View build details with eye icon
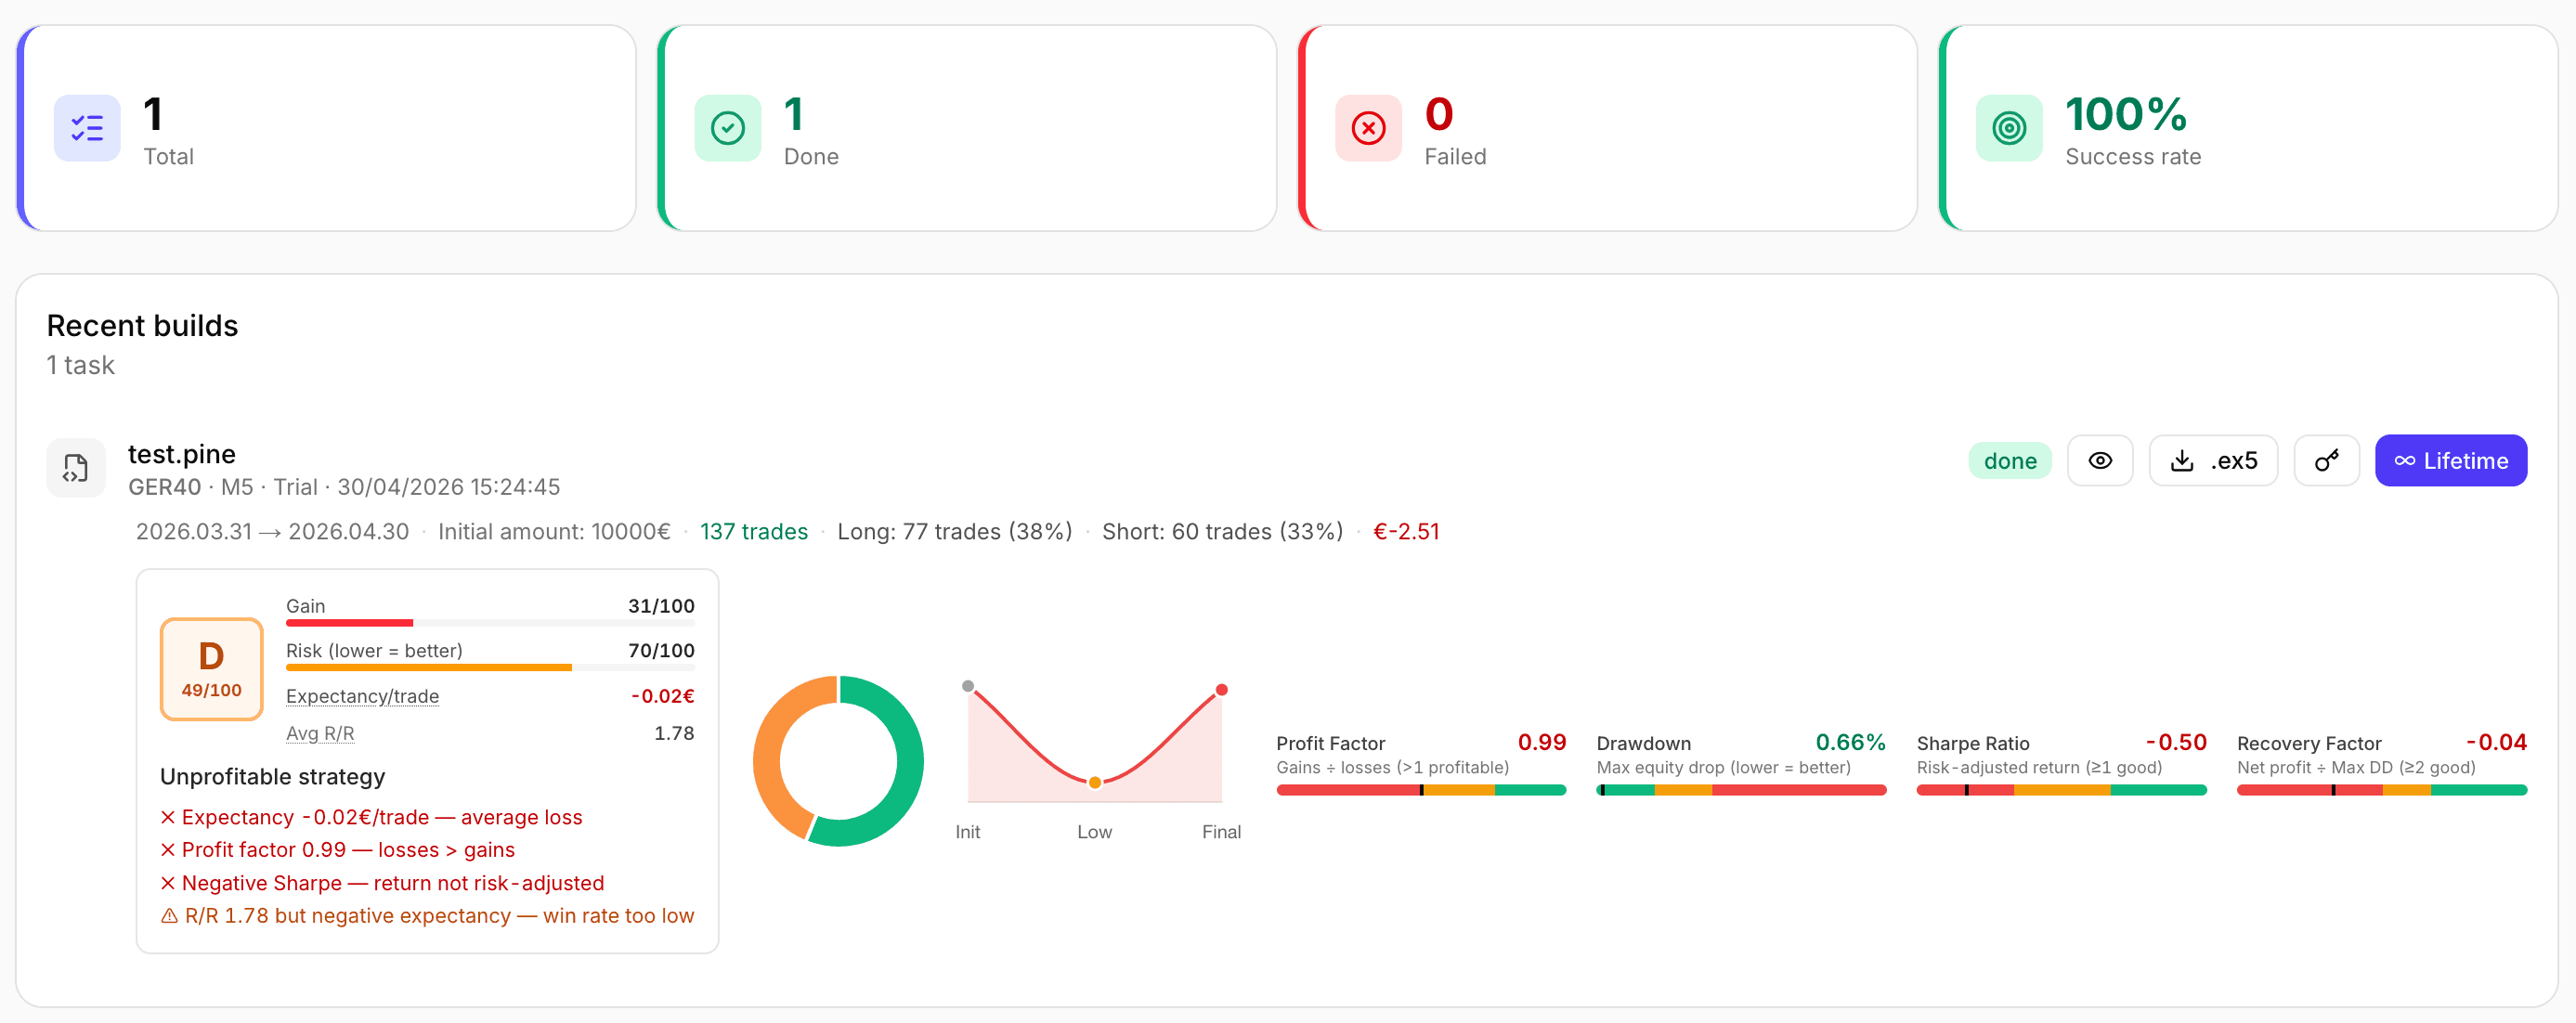 point(2100,461)
